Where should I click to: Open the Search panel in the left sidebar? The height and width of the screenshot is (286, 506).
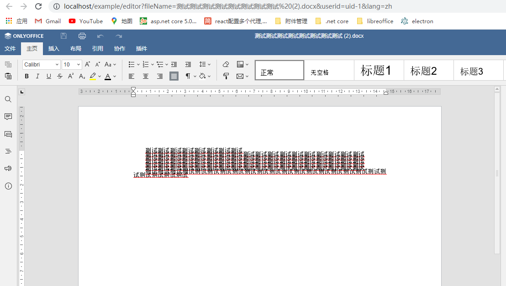pos(8,99)
